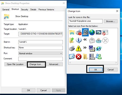Screen dimensions: 122x95
Task: Select the File Explorer folder icon
Action: pos(72,32)
